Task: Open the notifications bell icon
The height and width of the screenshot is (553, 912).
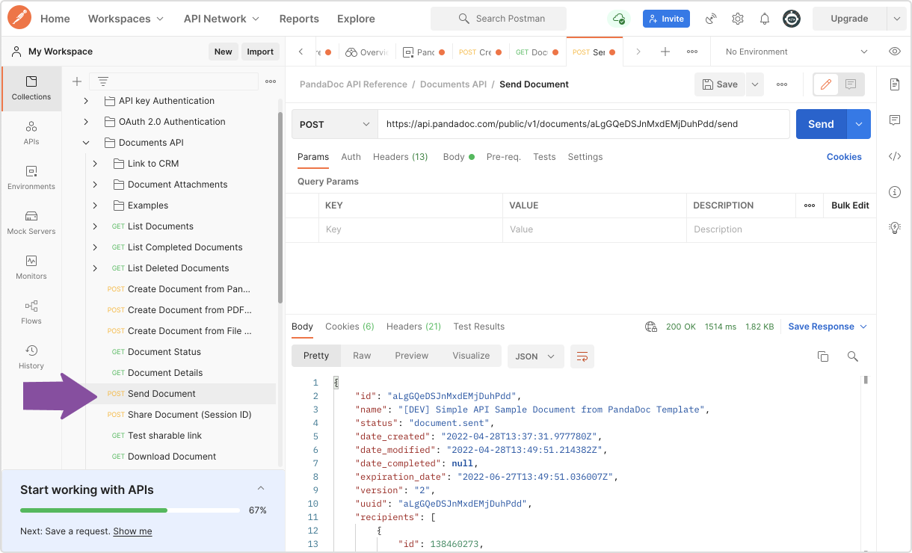Action: point(765,19)
